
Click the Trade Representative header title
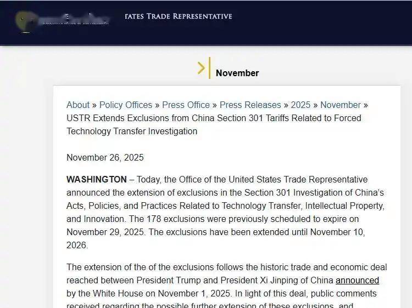click(x=179, y=16)
